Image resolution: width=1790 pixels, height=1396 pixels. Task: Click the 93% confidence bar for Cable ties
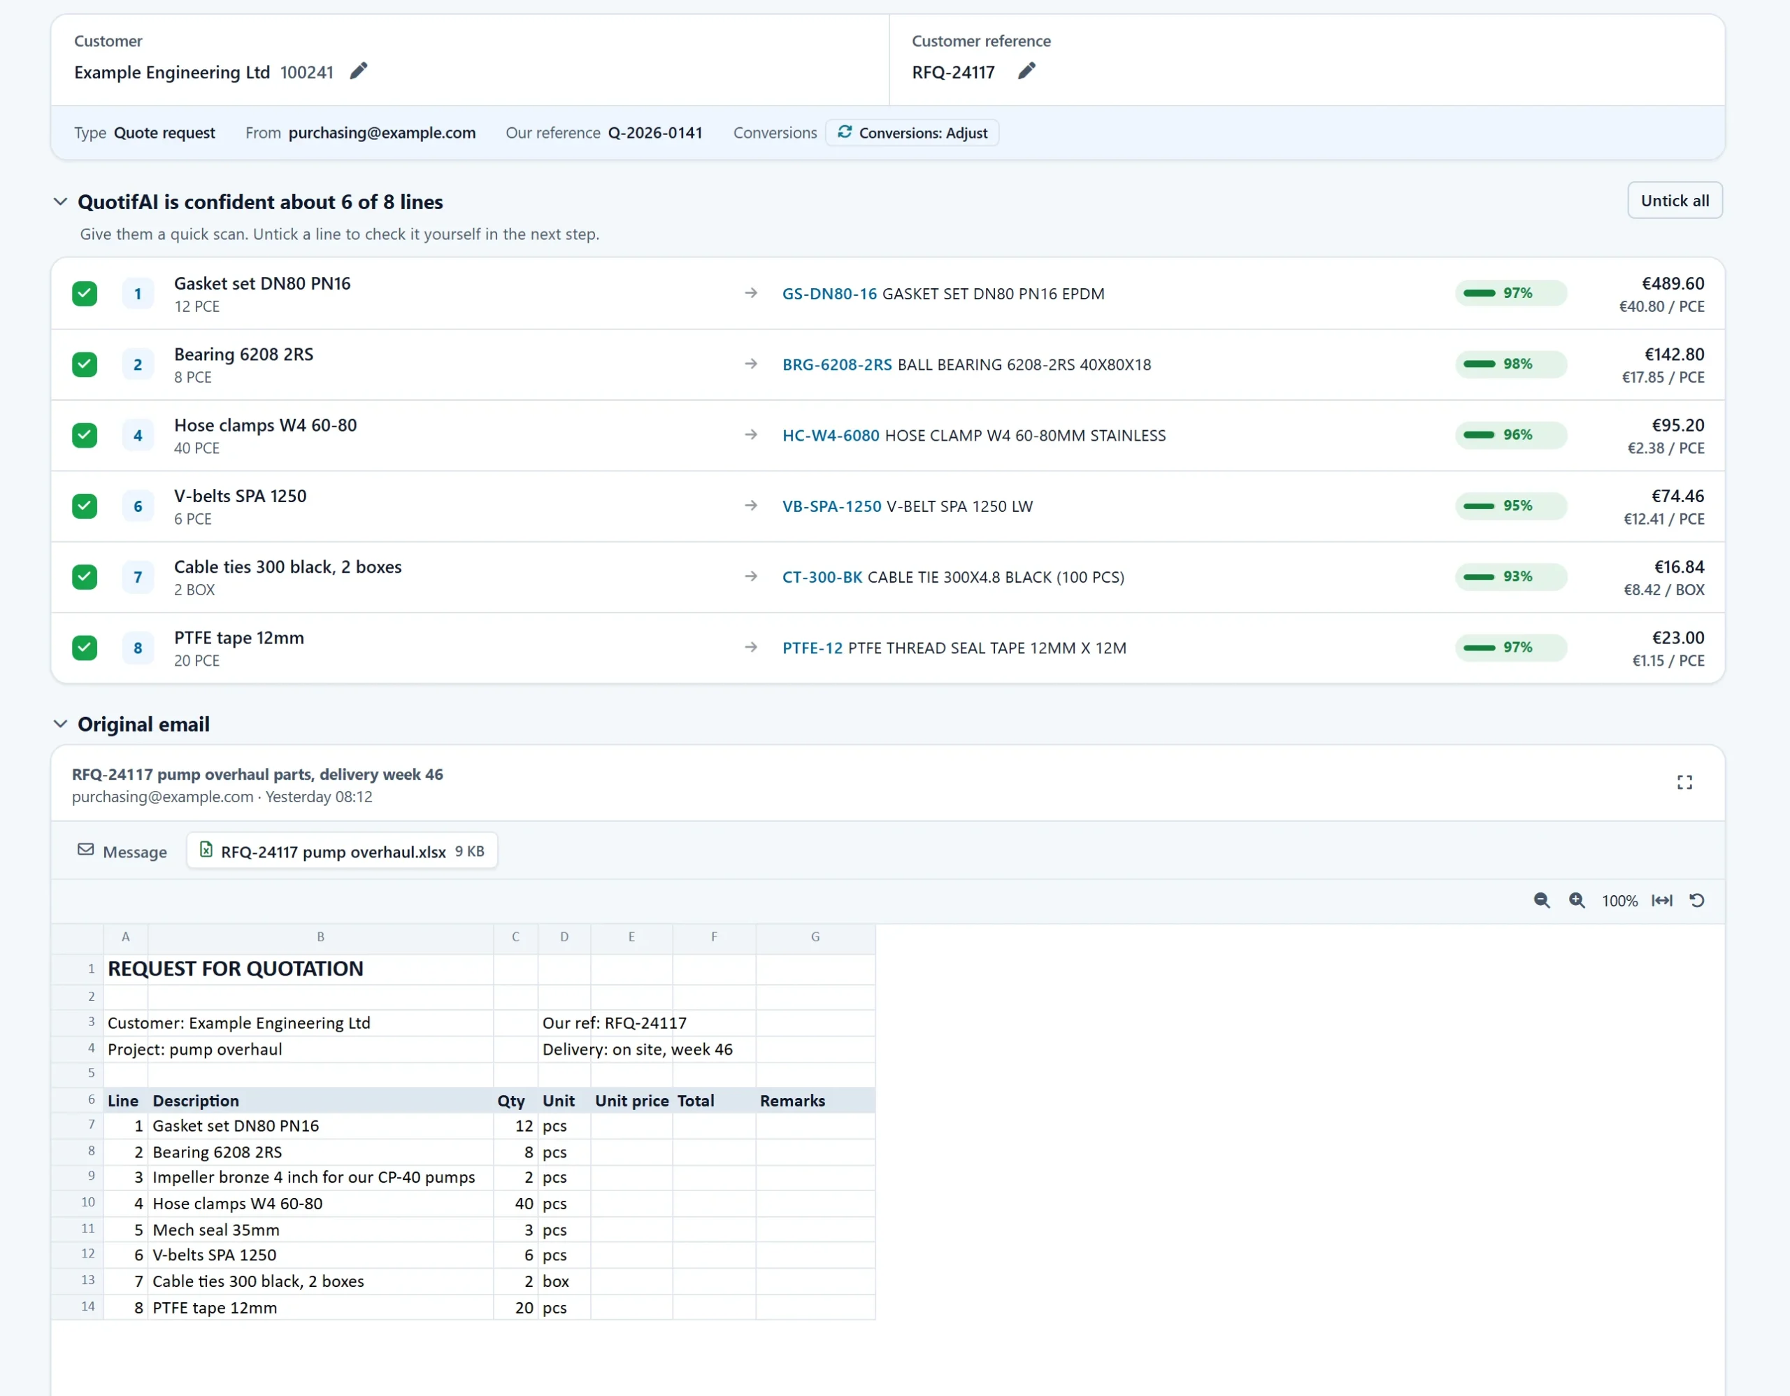(x=1510, y=577)
